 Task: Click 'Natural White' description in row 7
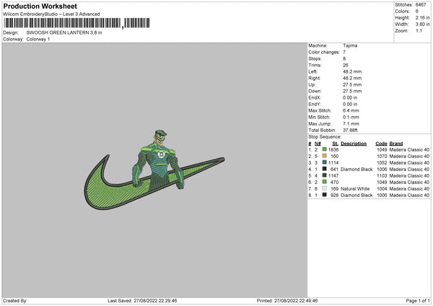click(x=355, y=188)
